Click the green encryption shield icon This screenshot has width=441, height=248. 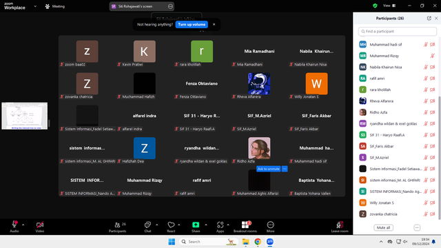(x=375, y=6)
